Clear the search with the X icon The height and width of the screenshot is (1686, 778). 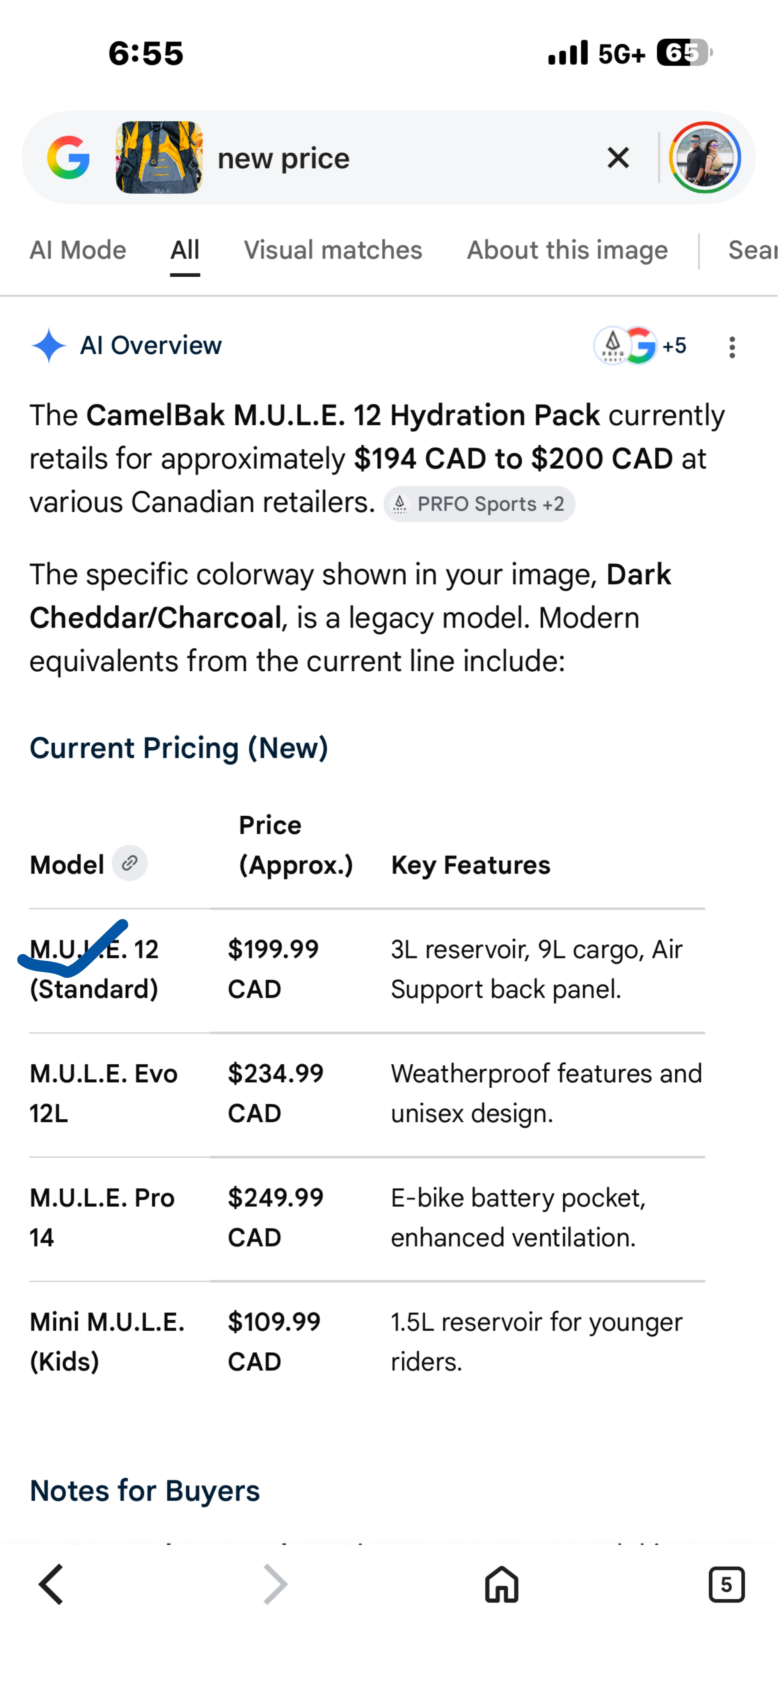click(618, 158)
